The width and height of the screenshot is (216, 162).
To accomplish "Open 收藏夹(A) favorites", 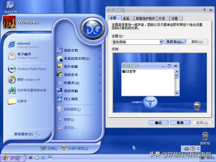I will (x=68, y=83).
